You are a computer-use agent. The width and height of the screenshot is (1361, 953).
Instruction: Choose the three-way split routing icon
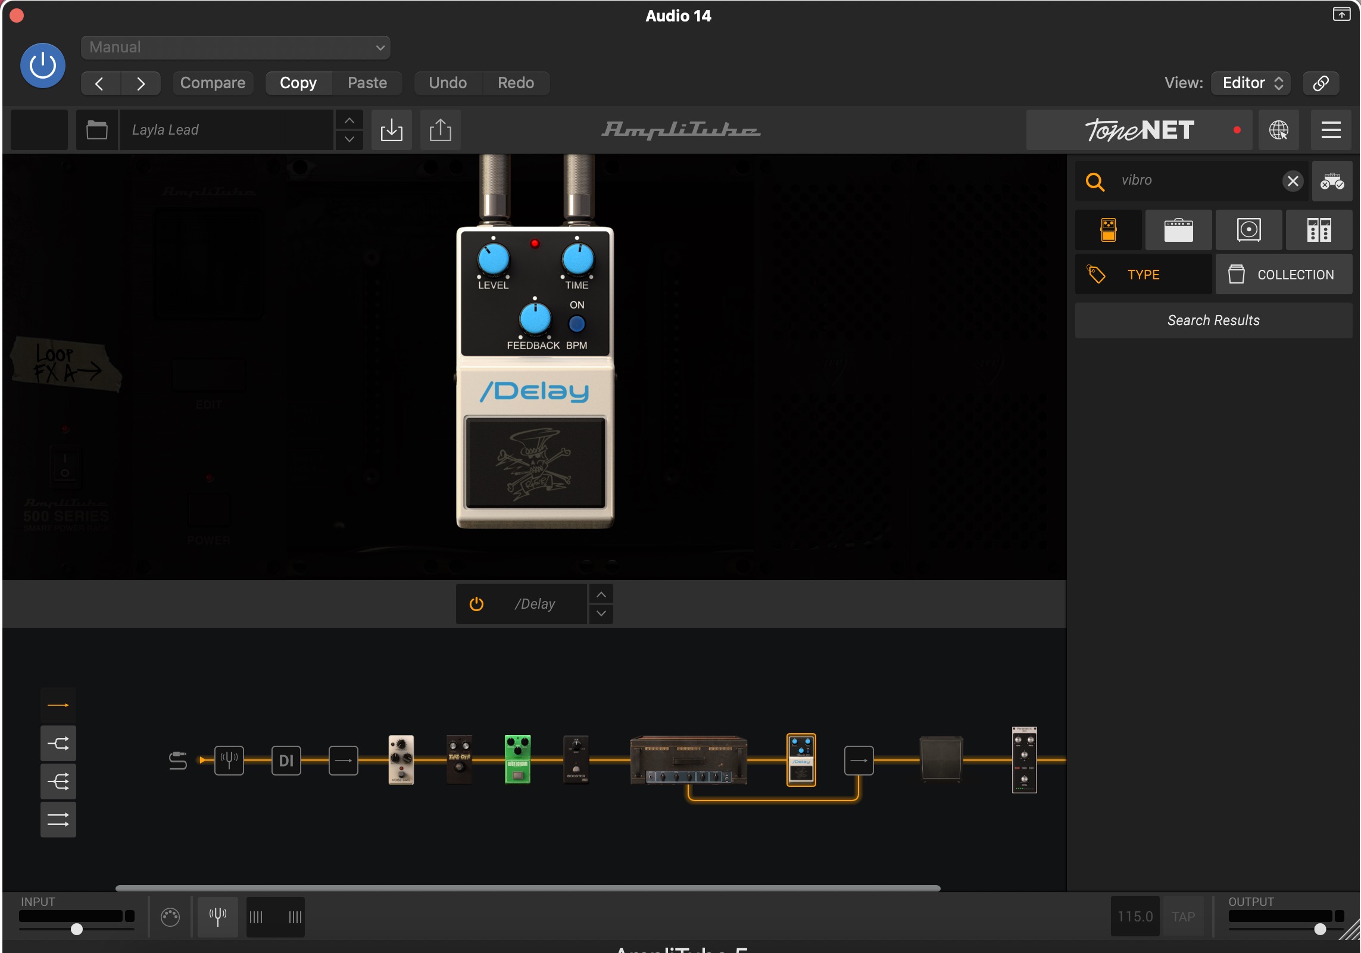58,781
